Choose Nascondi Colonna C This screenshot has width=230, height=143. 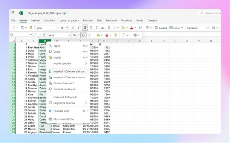(x=68, y=97)
